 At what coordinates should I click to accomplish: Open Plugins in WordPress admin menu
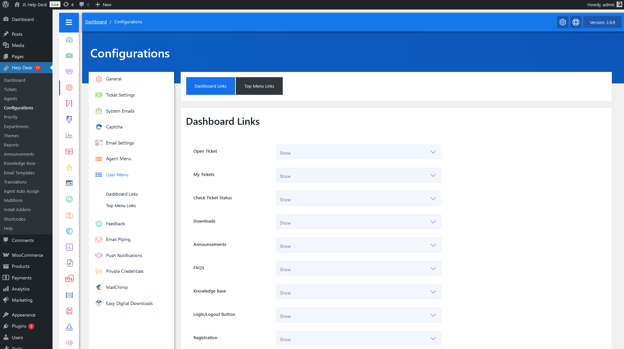(x=19, y=326)
